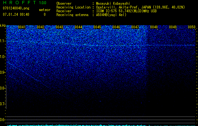
Task: Click the 0048 time marker
Action: (x=154, y=27)
